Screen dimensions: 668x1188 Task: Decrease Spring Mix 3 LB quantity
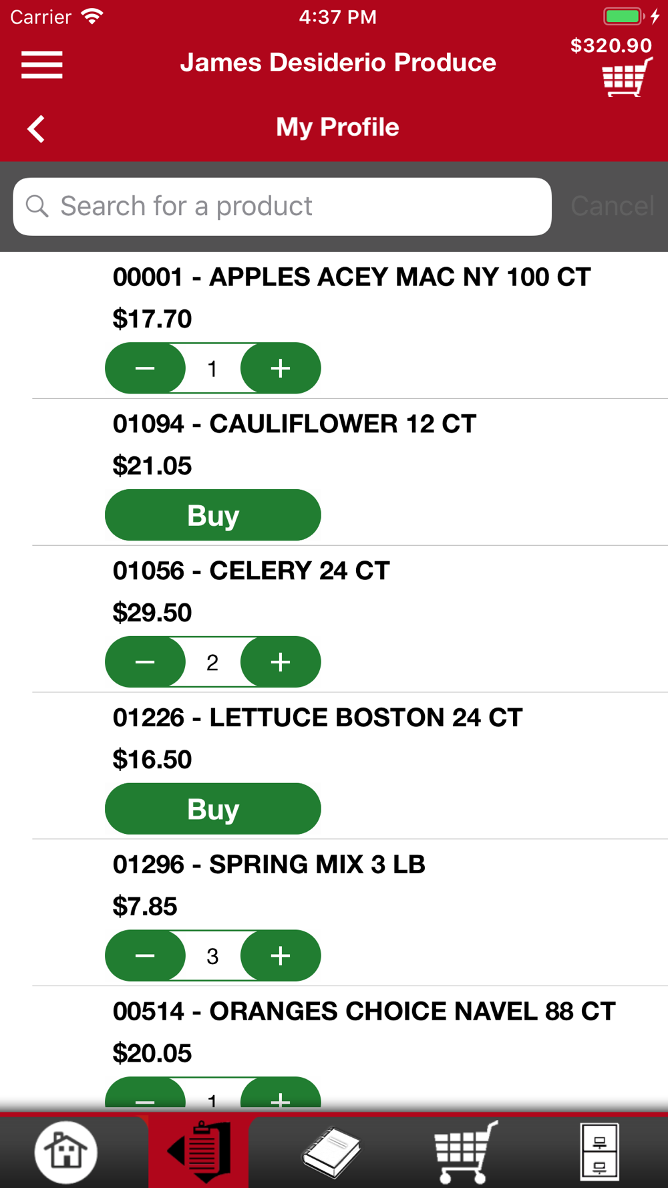(x=145, y=956)
